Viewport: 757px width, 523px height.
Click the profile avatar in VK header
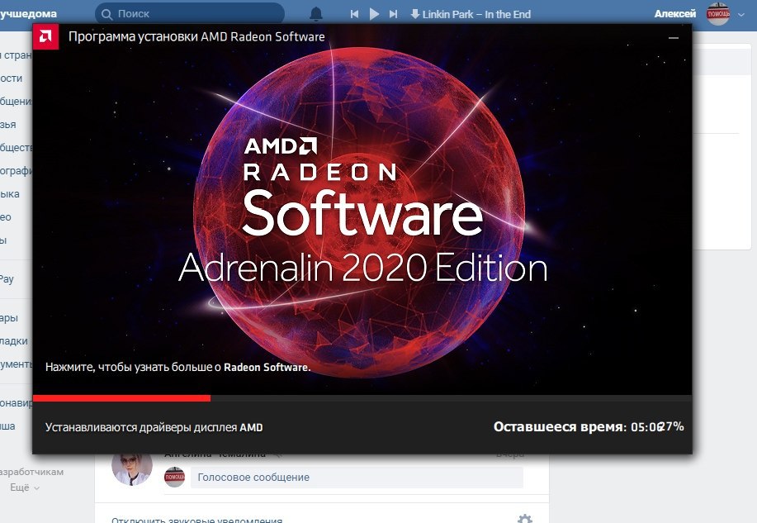[x=718, y=13]
